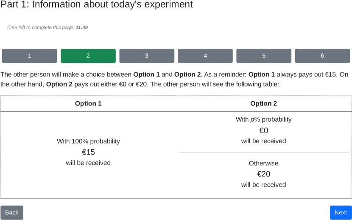Click the Option 1 column header
Screen dimensions: 352x220
pos(88,103)
